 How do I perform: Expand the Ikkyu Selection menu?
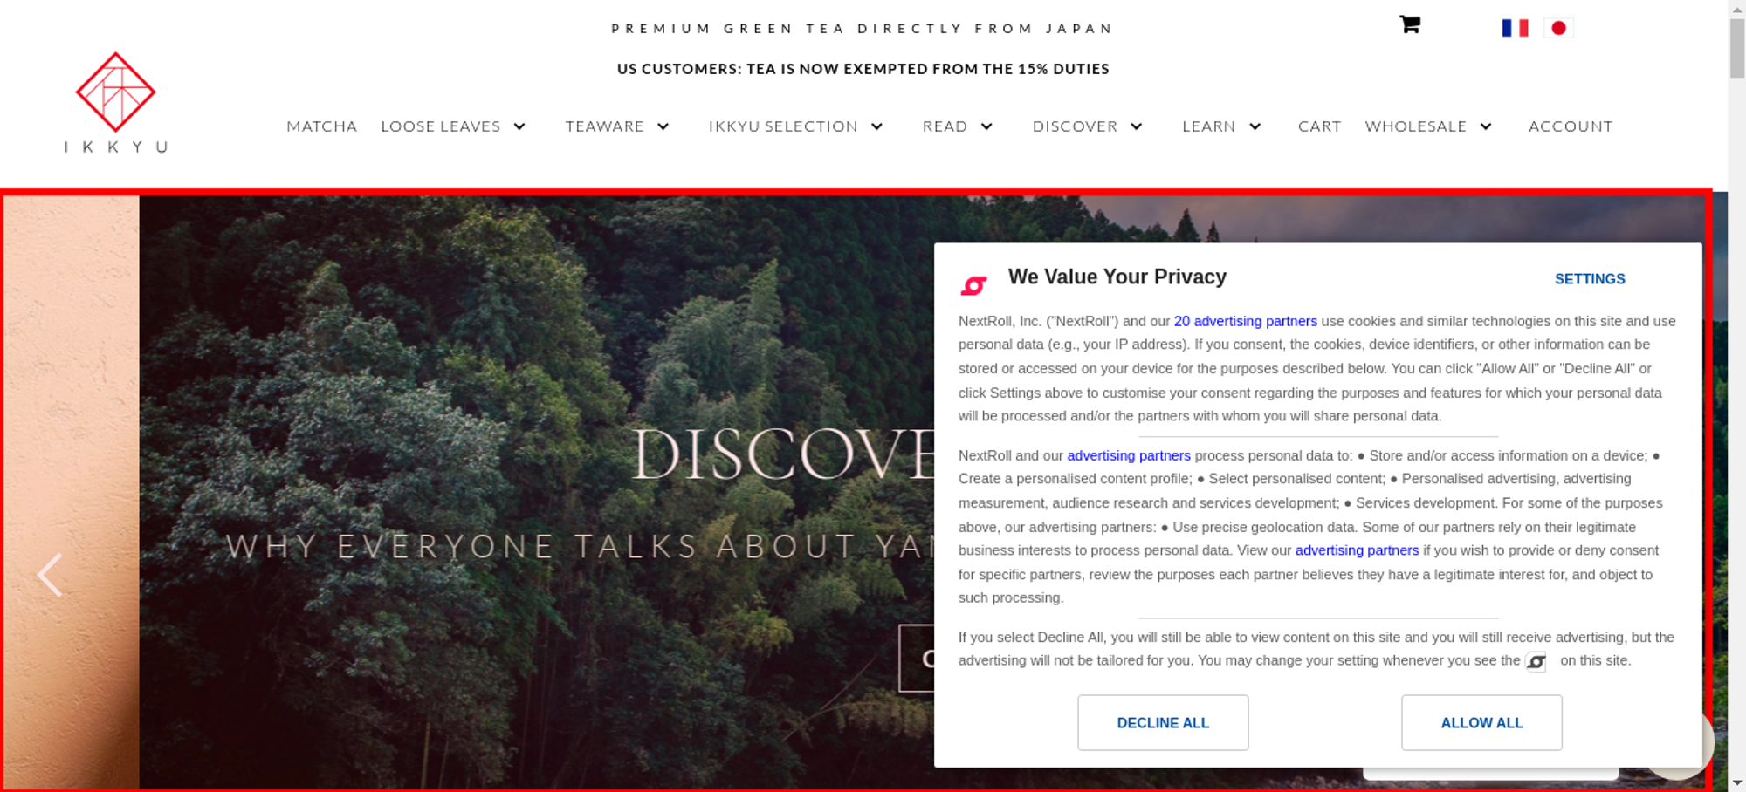[x=795, y=126]
